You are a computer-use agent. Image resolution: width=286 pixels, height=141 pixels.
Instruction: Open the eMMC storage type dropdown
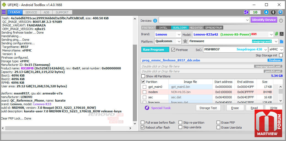pos(276,49)
